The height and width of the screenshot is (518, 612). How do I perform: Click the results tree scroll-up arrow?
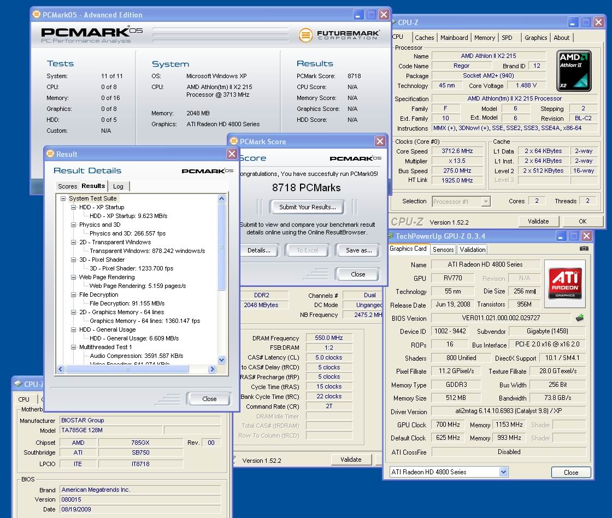221,198
